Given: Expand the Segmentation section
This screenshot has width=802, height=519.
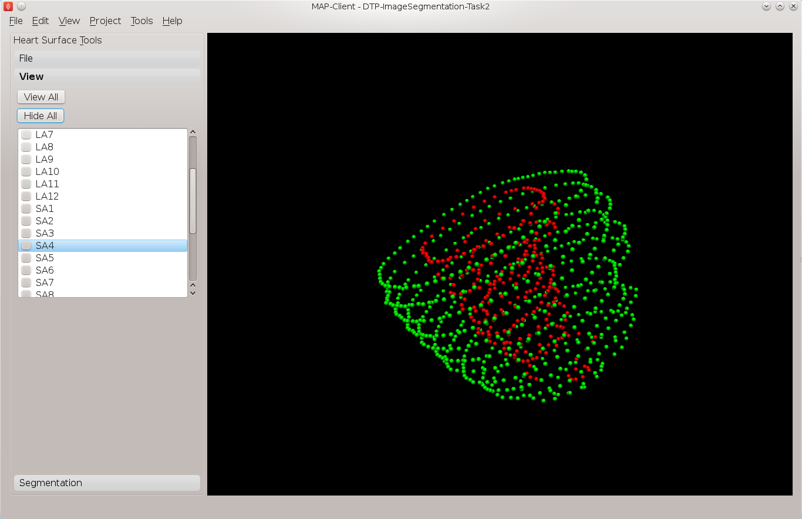Looking at the screenshot, I should pyautogui.click(x=107, y=483).
